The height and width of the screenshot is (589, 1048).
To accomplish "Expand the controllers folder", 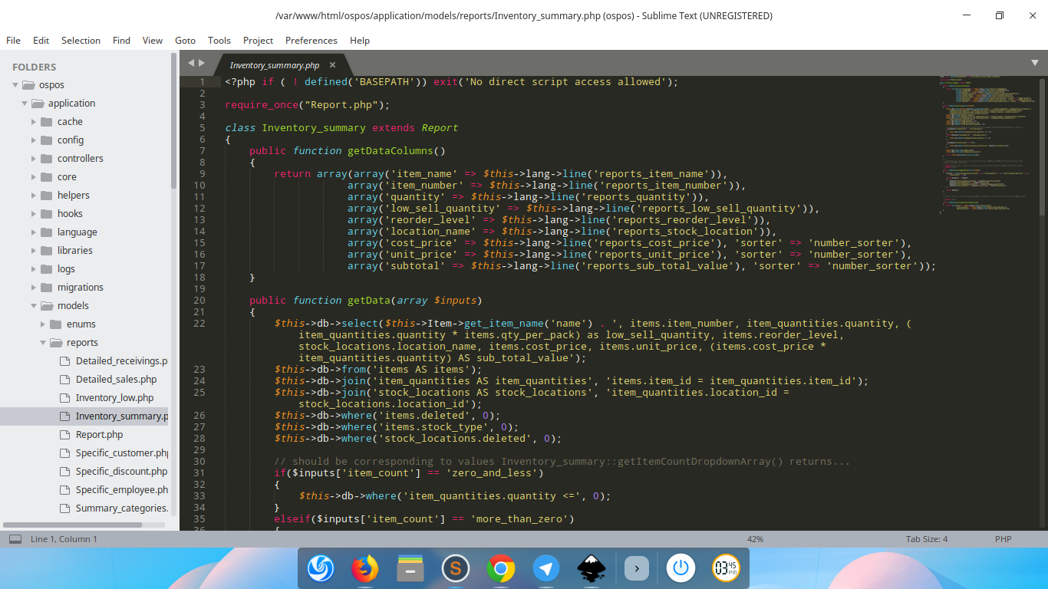I will click(32, 158).
